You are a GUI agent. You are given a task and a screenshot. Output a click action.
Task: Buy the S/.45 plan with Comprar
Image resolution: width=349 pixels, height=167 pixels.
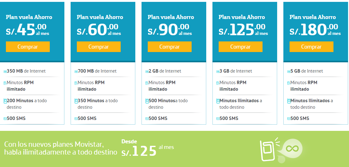(28, 47)
